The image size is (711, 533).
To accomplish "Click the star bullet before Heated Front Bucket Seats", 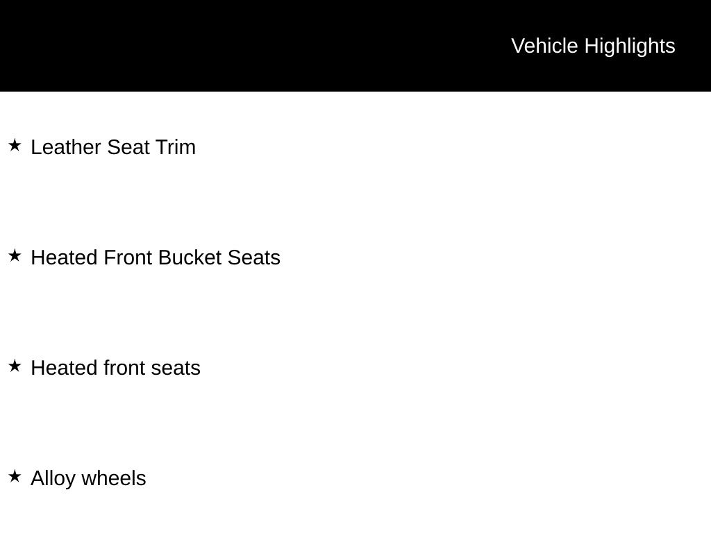I will point(15,255).
